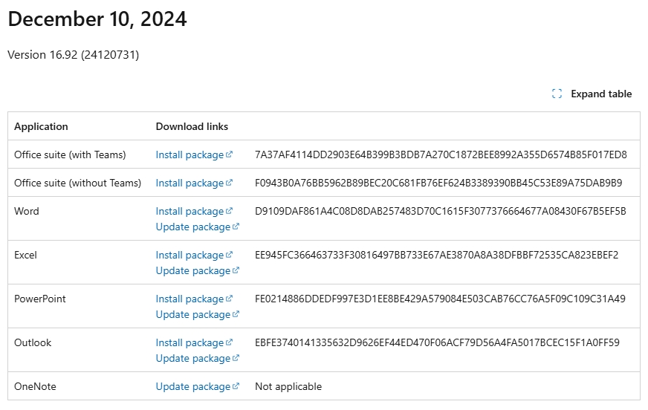Open the Excel Install package link
Screen dimensions: 648x410
point(189,255)
